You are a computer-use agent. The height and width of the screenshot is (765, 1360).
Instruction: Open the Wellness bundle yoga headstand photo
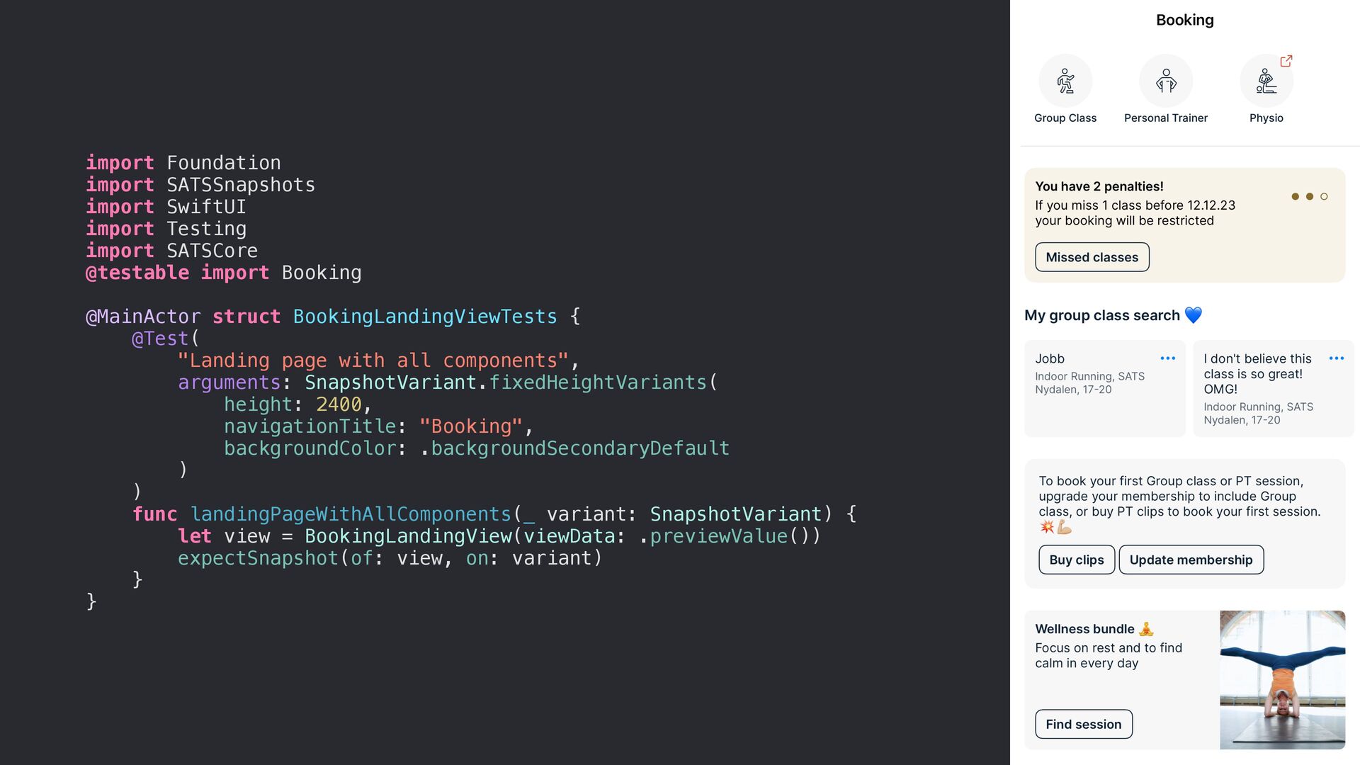(x=1282, y=679)
